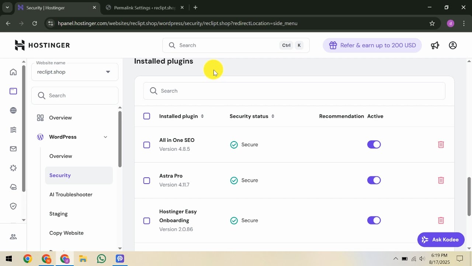Deactivate Hostinger Easy Onboarding toggle
This screenshot has height=266, width=472.
(x=374, y=220)
